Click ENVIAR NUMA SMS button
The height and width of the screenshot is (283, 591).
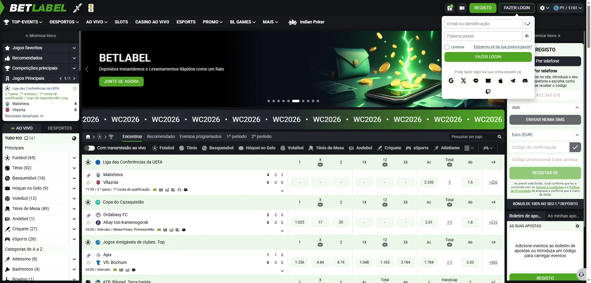545,119
